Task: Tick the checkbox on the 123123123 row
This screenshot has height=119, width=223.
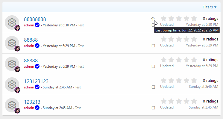Action: 153,87
